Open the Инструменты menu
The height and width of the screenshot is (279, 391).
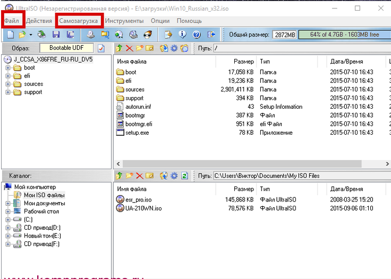click(124, 21)
